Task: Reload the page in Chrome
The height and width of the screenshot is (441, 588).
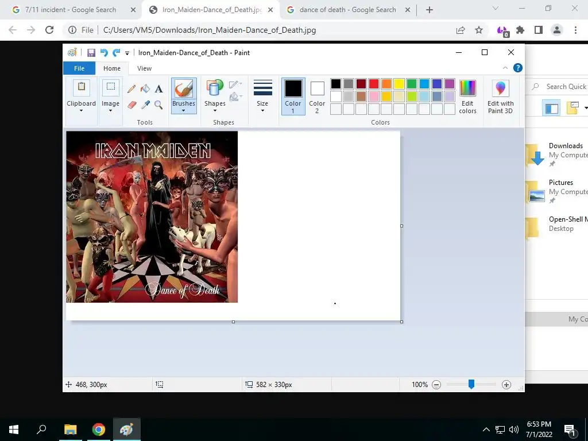Action: (x=49, y=30)
